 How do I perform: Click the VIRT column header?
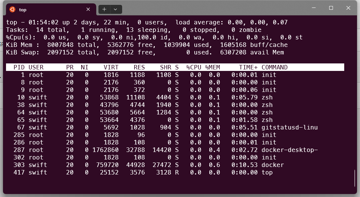(111, 68)
